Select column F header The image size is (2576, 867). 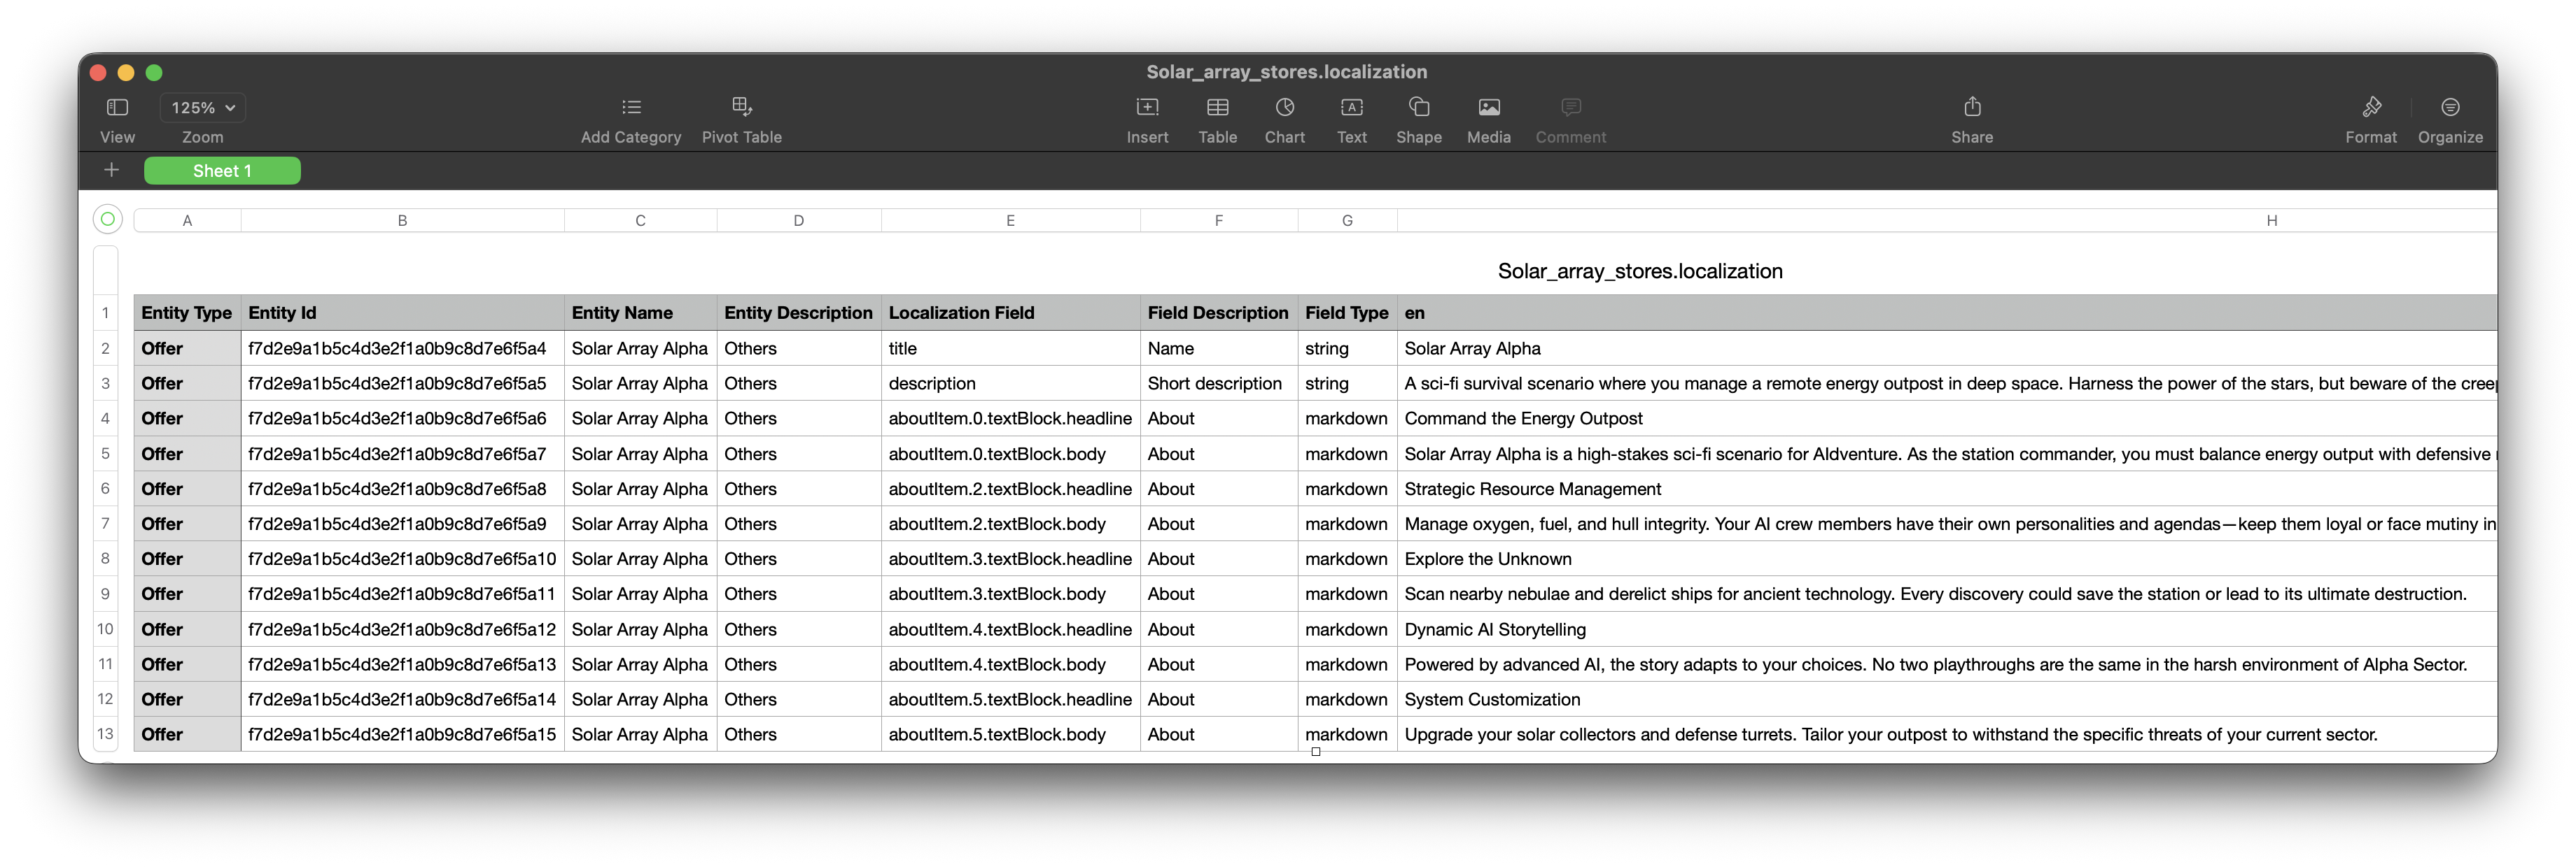(x=1218, y=221)
